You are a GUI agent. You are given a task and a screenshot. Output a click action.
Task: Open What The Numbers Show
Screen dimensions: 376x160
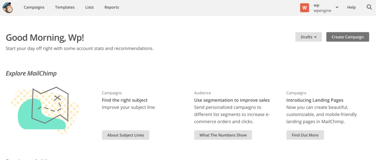click(223, 135)
